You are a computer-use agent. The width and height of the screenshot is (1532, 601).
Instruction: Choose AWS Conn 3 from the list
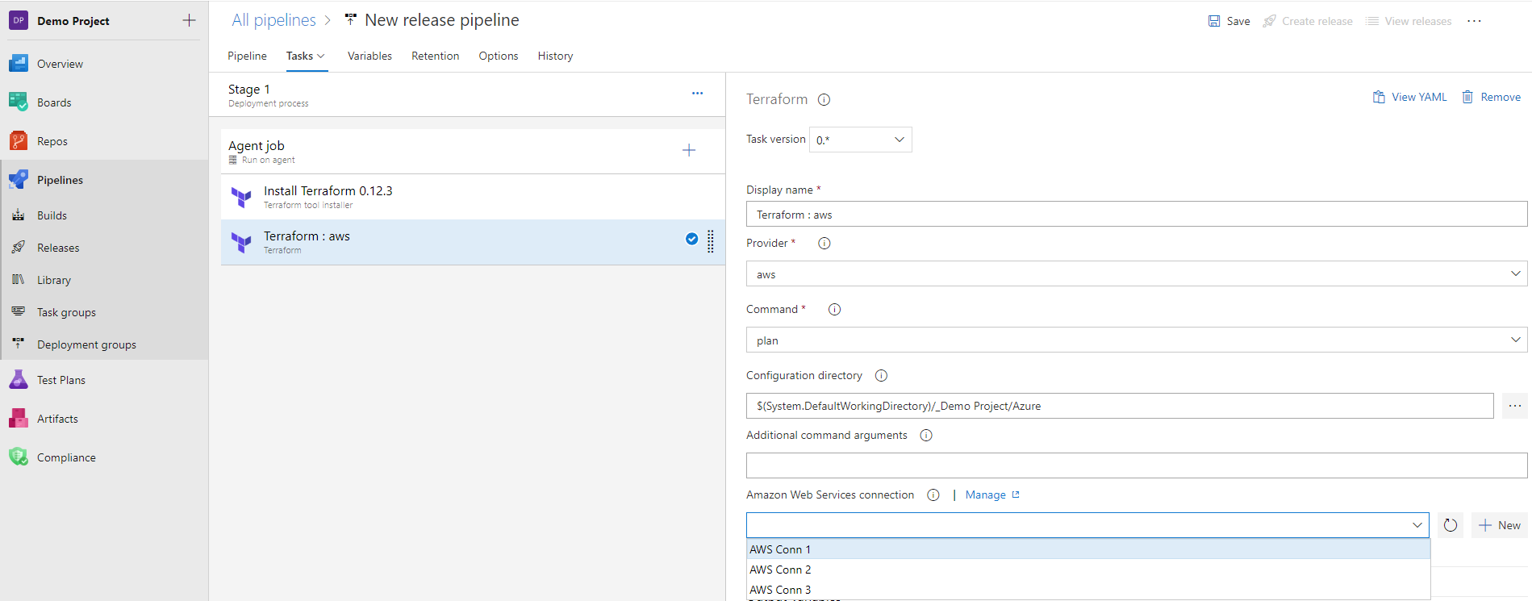1088,590
